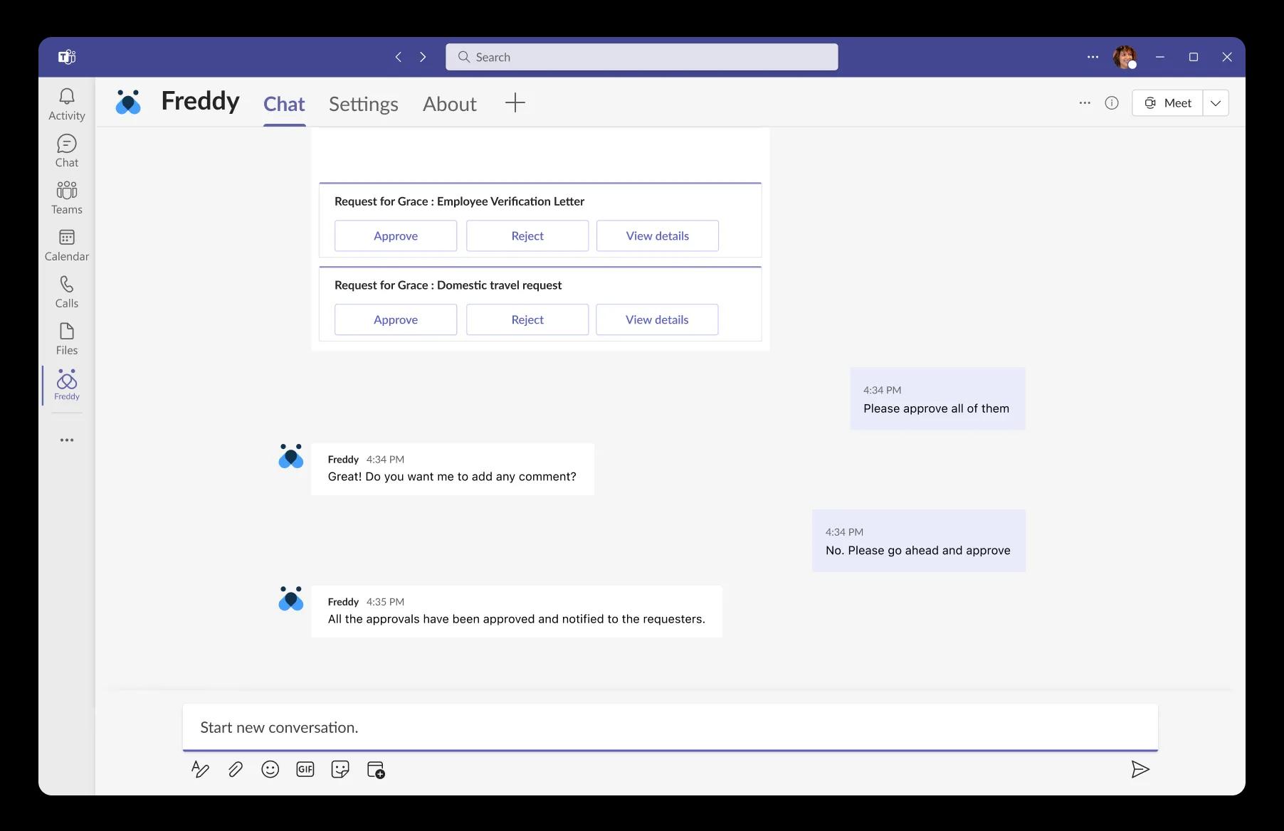Click the Freddy app title text in the header
This screenshot has height=831, width=1284.
point(200,101)
